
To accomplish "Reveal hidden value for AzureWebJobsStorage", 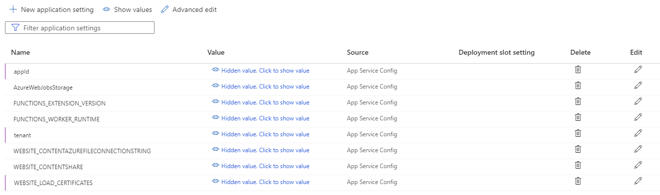I will (261, 87).
